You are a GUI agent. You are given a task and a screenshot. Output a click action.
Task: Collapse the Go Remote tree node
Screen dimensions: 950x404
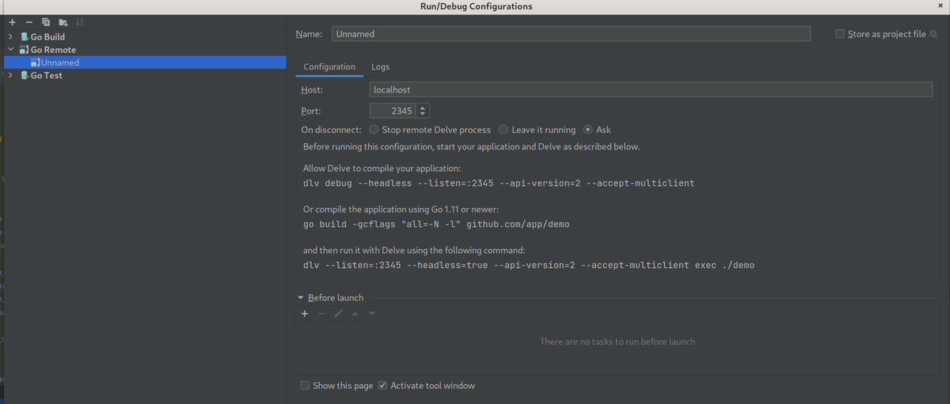point(10,50)
